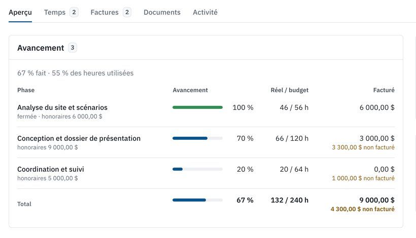The width and height of the screenshot is (416, 238).
Task: Click the '46 / 56 h' hours cell
Action: [294, 107]
